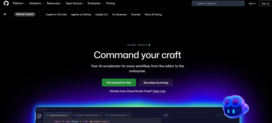
Task: Click the undo arrow icon in chat panel
Action: click(x=217, y=115)
